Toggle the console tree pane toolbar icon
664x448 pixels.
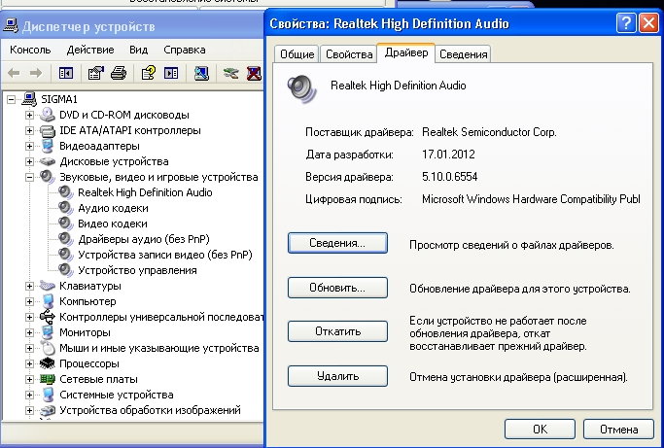point(66,73)
